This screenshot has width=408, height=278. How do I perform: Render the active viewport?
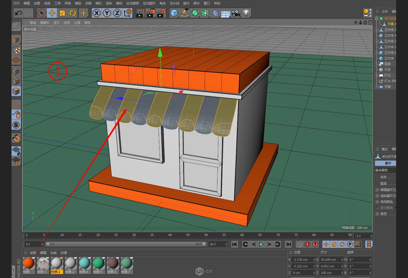point(140,13)
